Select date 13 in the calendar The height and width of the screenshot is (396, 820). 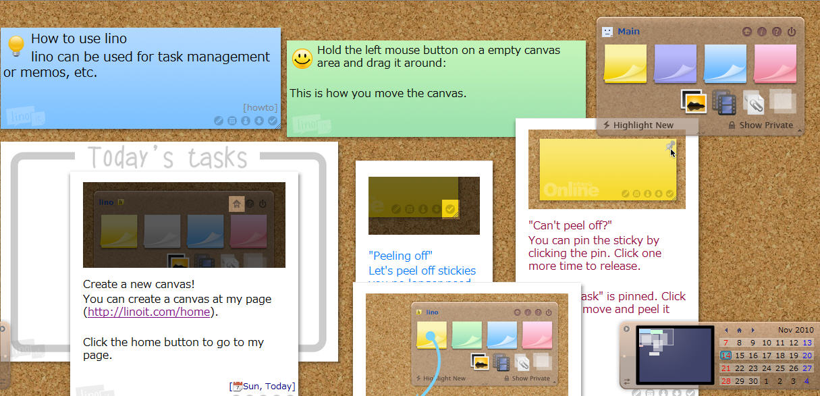[x=807, y=343]
